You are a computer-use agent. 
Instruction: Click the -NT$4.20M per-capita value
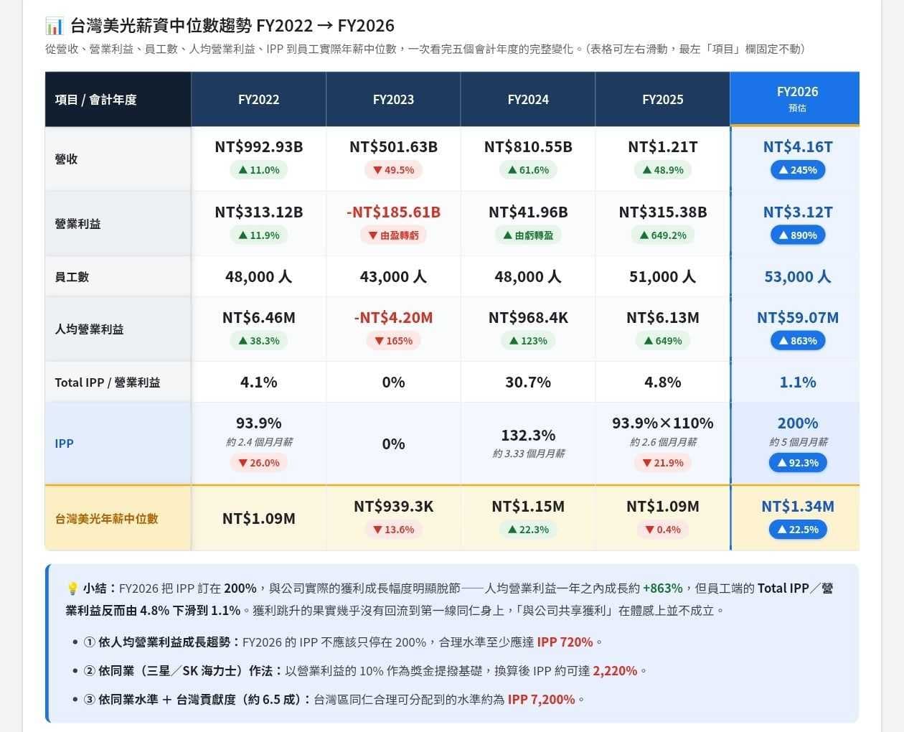pyautogui.click(x=393, y=318)
